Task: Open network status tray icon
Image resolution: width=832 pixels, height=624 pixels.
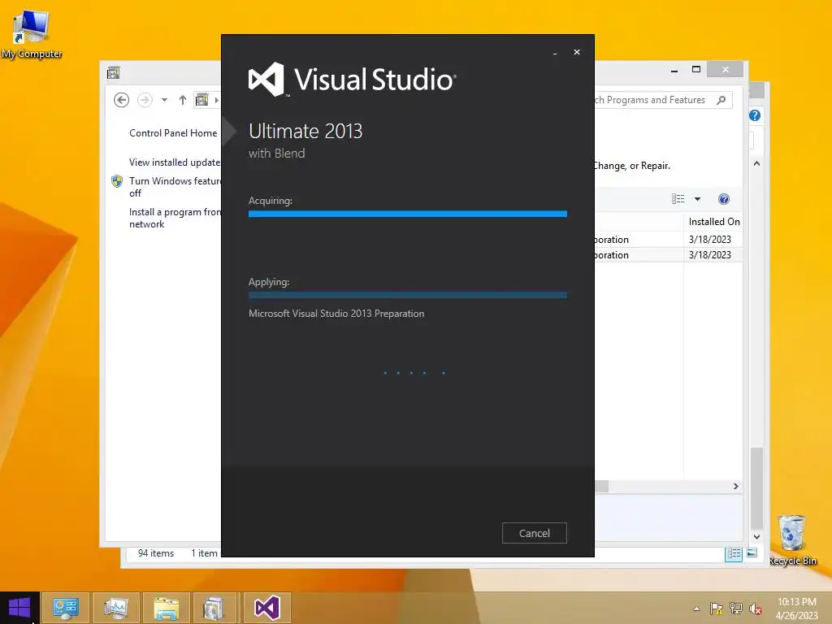Action: pos(736,609)
